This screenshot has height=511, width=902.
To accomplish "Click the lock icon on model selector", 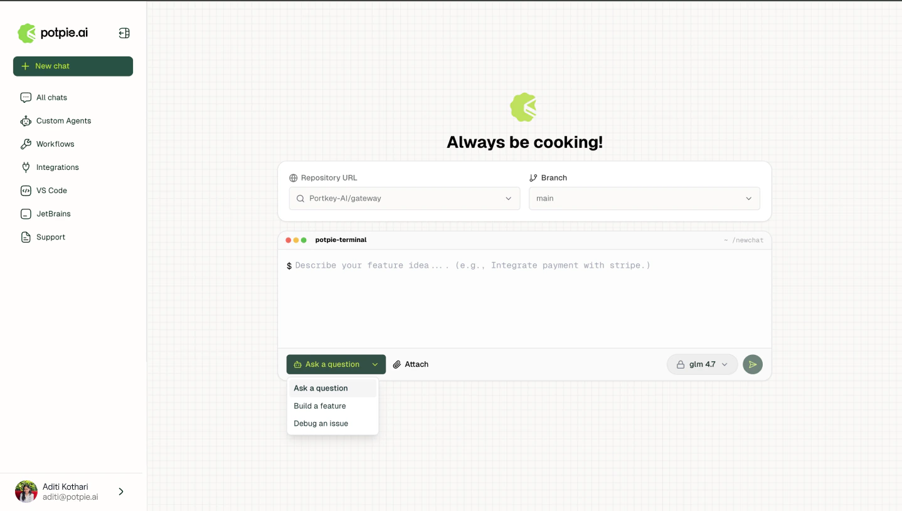I will 680,364.
